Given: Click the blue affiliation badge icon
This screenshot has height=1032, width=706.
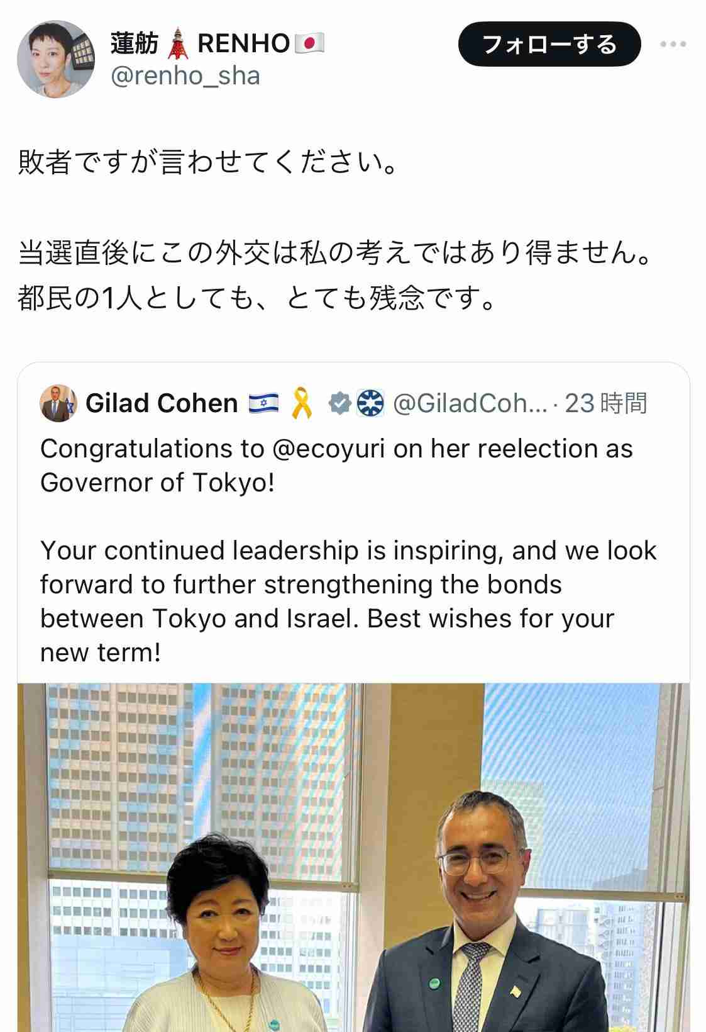Looking at the screenshot, I should [x=370, y=403].
